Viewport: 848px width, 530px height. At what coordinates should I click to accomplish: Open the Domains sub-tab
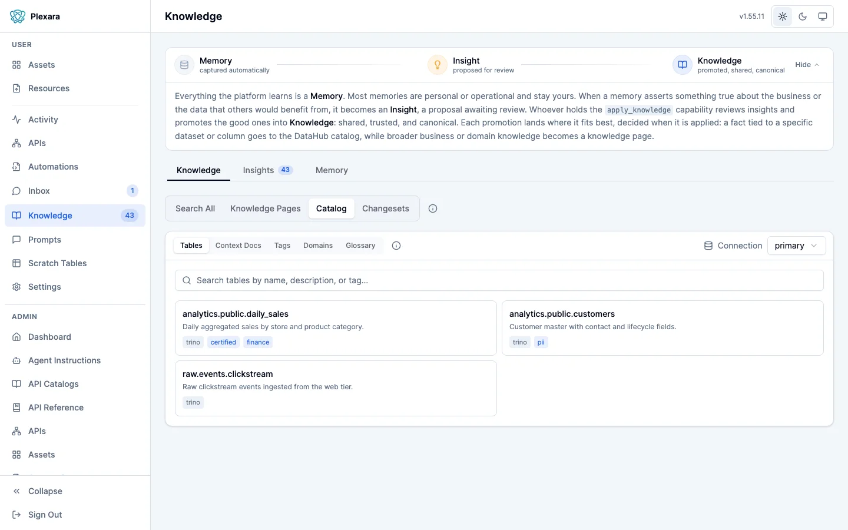click(318, 246)
